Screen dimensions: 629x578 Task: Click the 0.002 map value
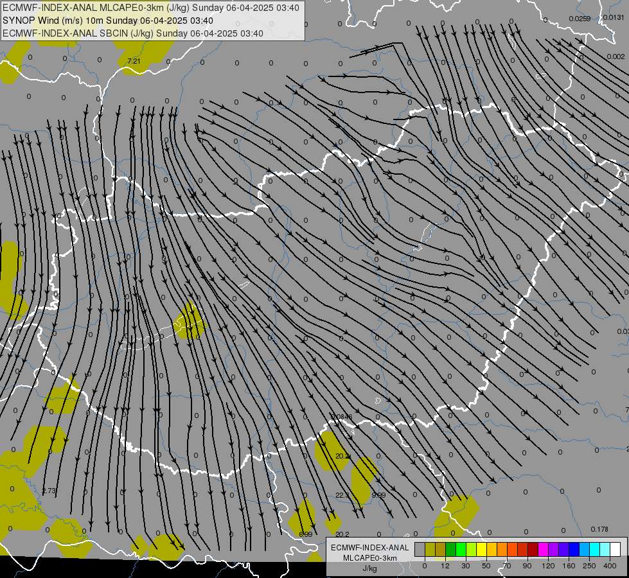click(616, 57)
